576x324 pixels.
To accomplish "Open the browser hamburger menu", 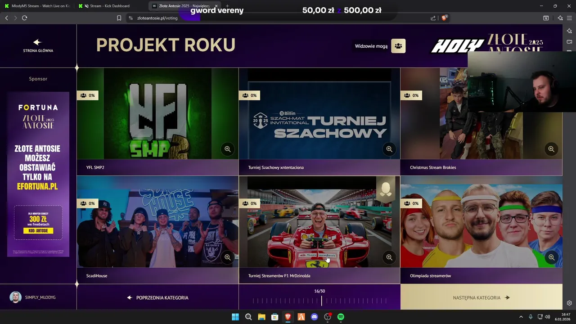I will (x=569, y=18).
